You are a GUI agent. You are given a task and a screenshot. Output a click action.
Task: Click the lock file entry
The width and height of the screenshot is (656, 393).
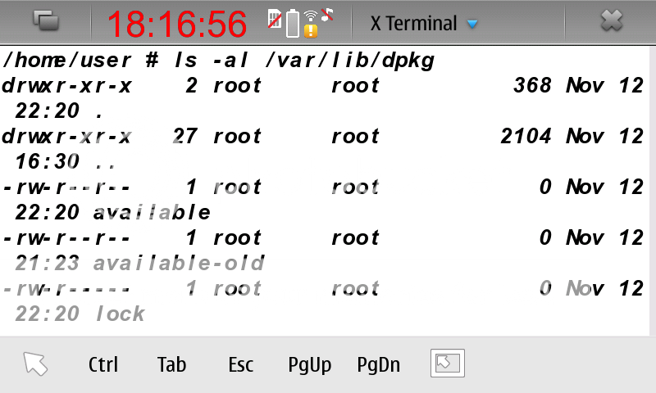[x=120, y=314]
